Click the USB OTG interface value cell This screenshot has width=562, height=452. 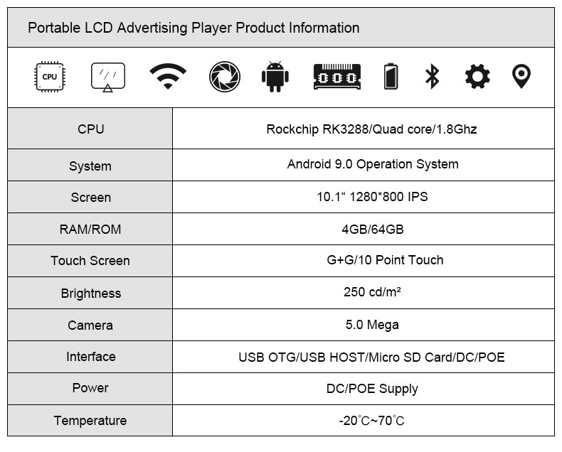[364, 357]
